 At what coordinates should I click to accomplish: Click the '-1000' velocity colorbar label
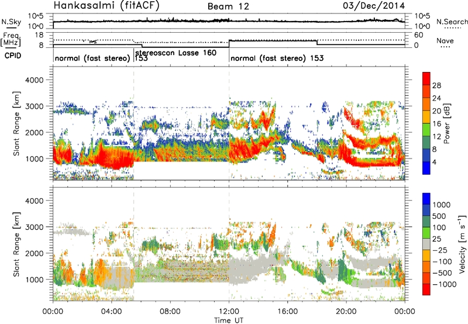(444, 284)
